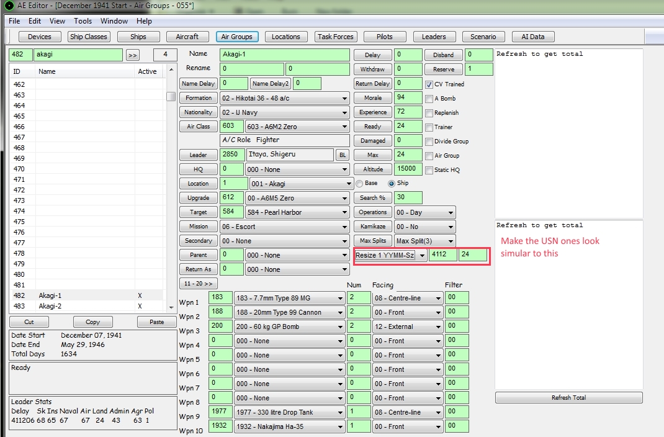Switch to the Ships editor
The width and height of the screenshot is (664, 437).
[x=138, y=37]
